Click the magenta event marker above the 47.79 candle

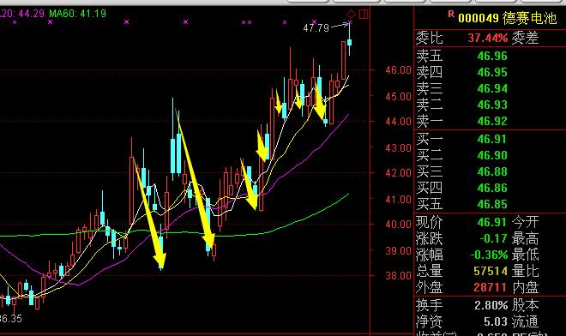350,22
